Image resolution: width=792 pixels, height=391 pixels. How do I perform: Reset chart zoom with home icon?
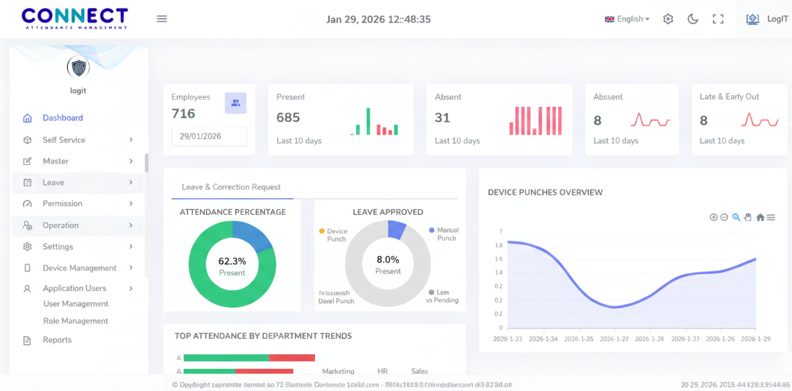coord(760,217)
